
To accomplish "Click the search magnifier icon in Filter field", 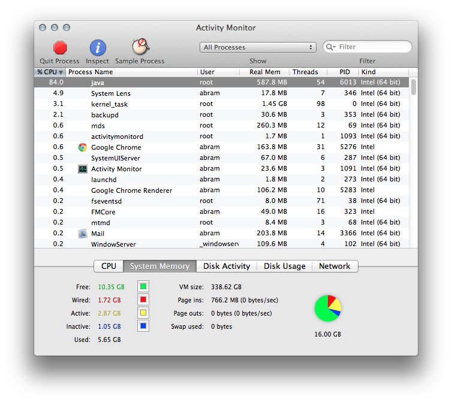I will coord(331,47).
